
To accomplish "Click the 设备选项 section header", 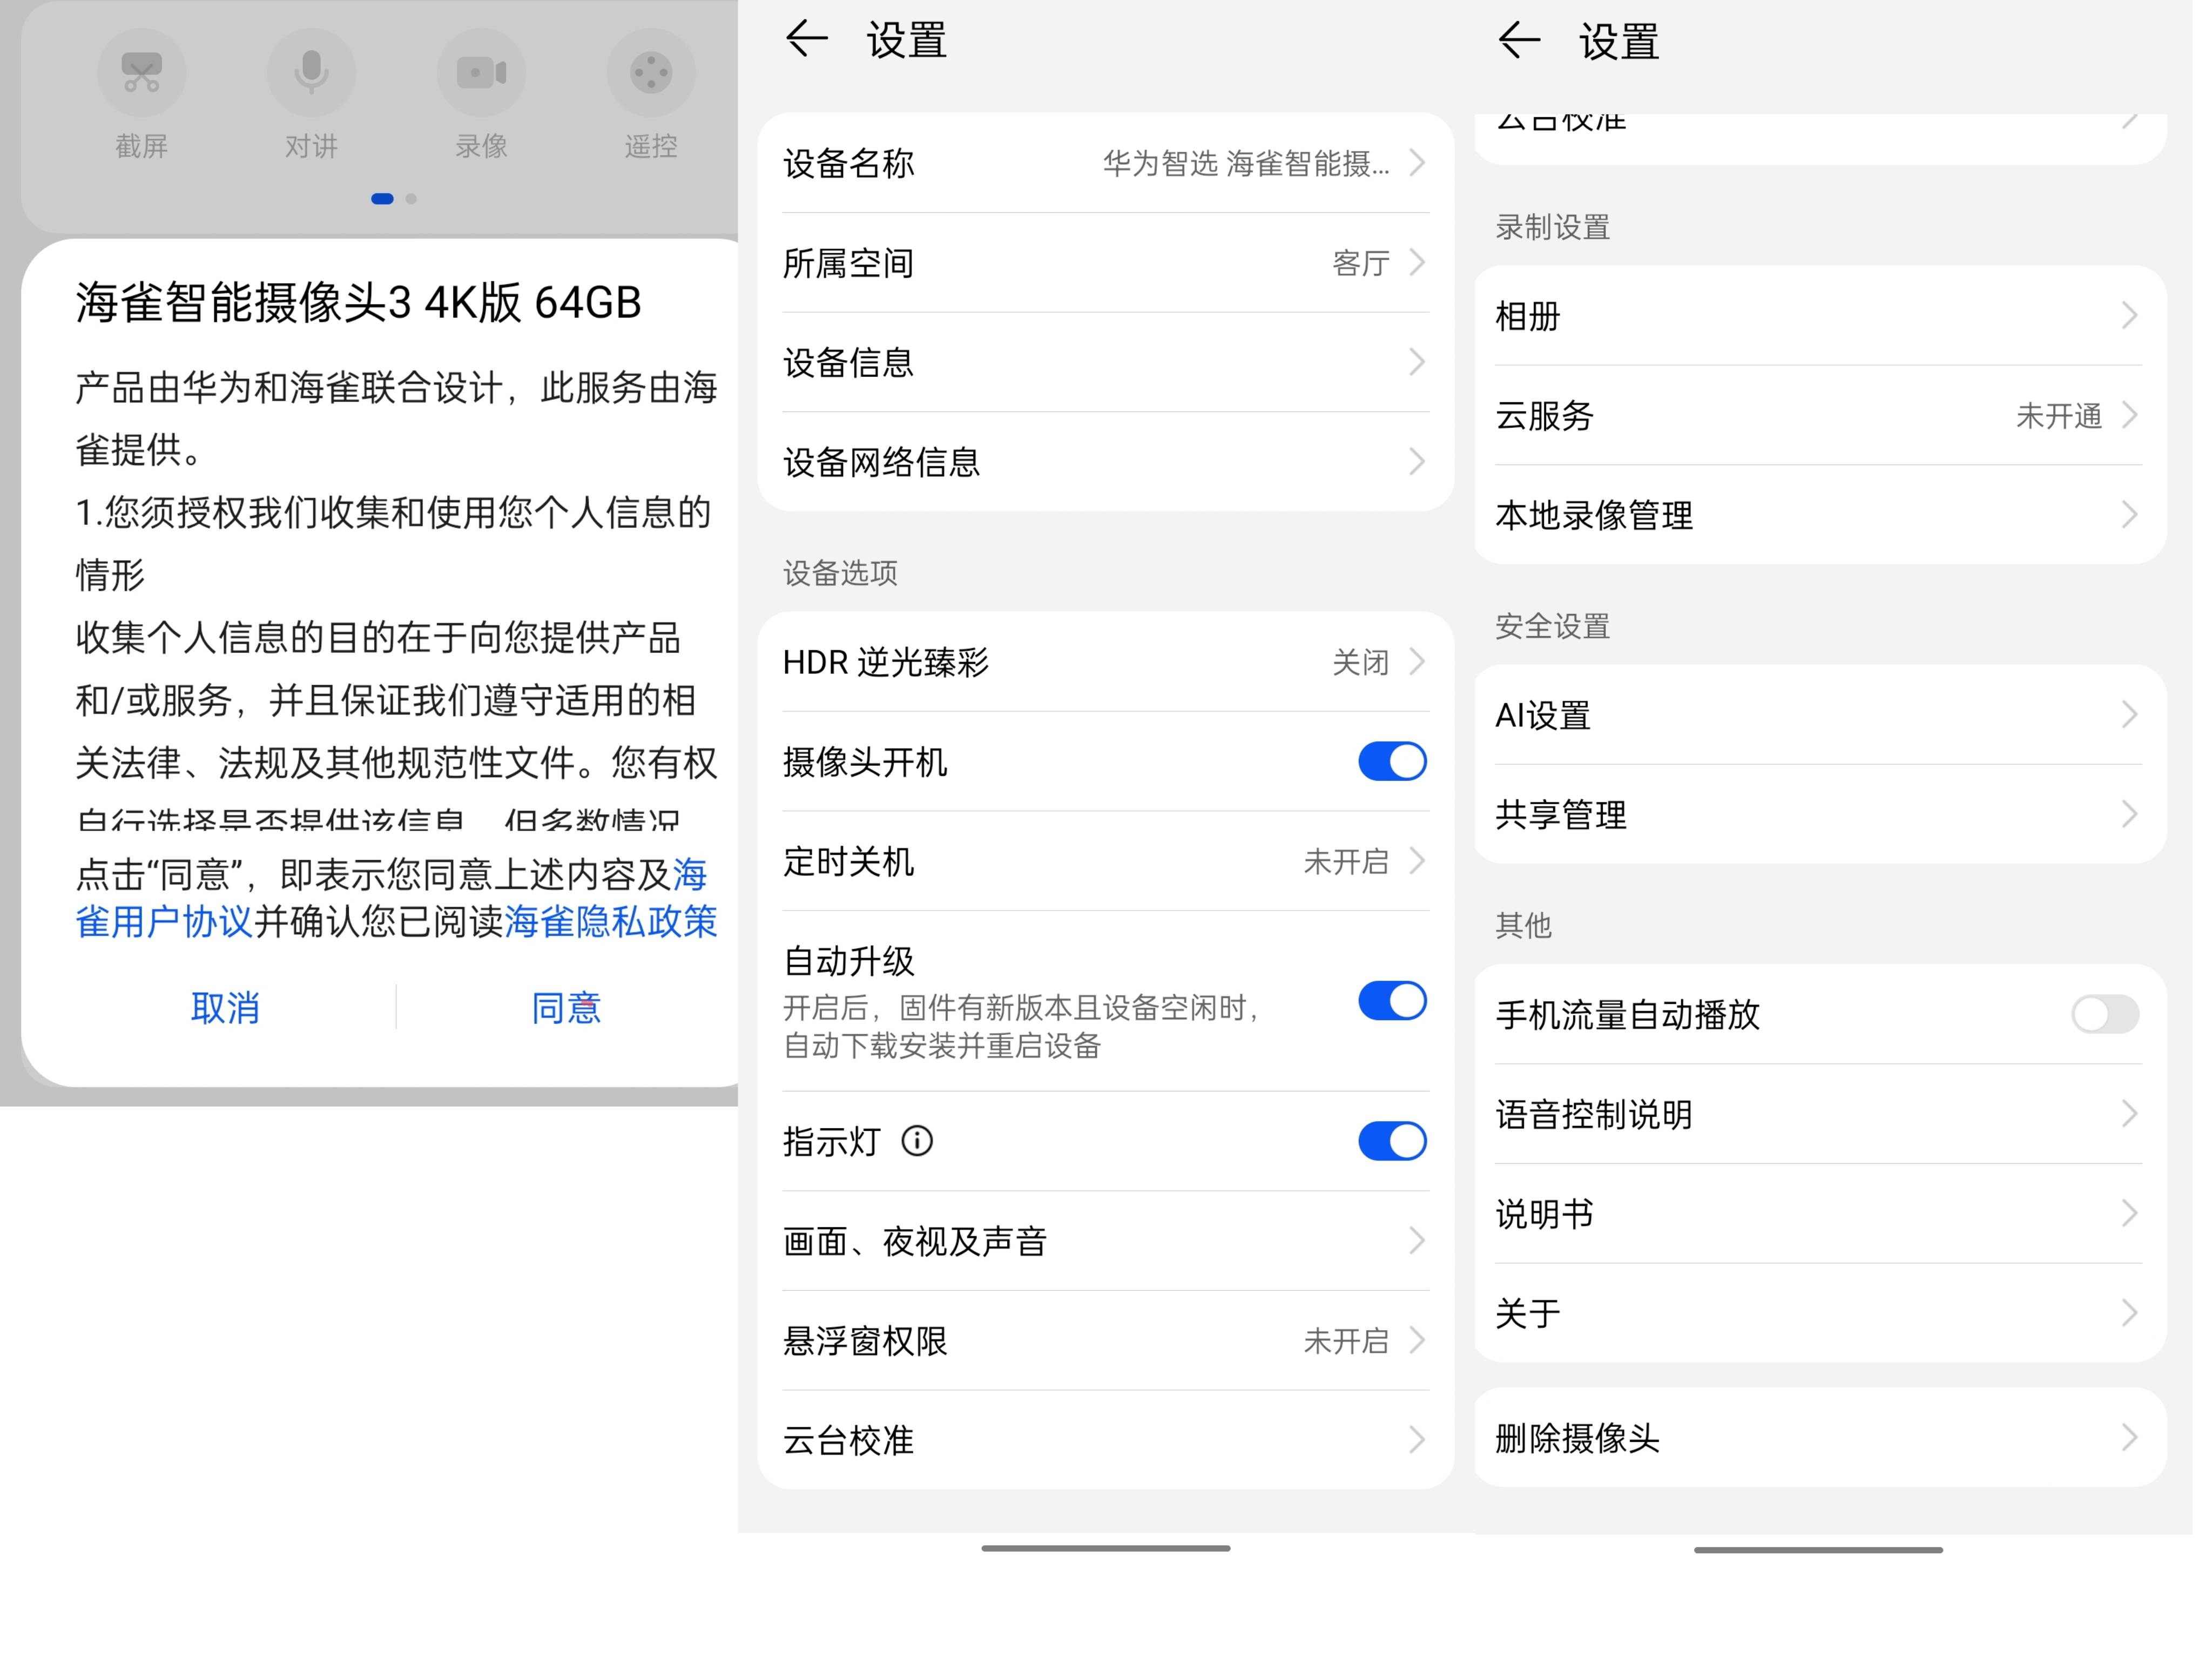I will tap(840, 573).
